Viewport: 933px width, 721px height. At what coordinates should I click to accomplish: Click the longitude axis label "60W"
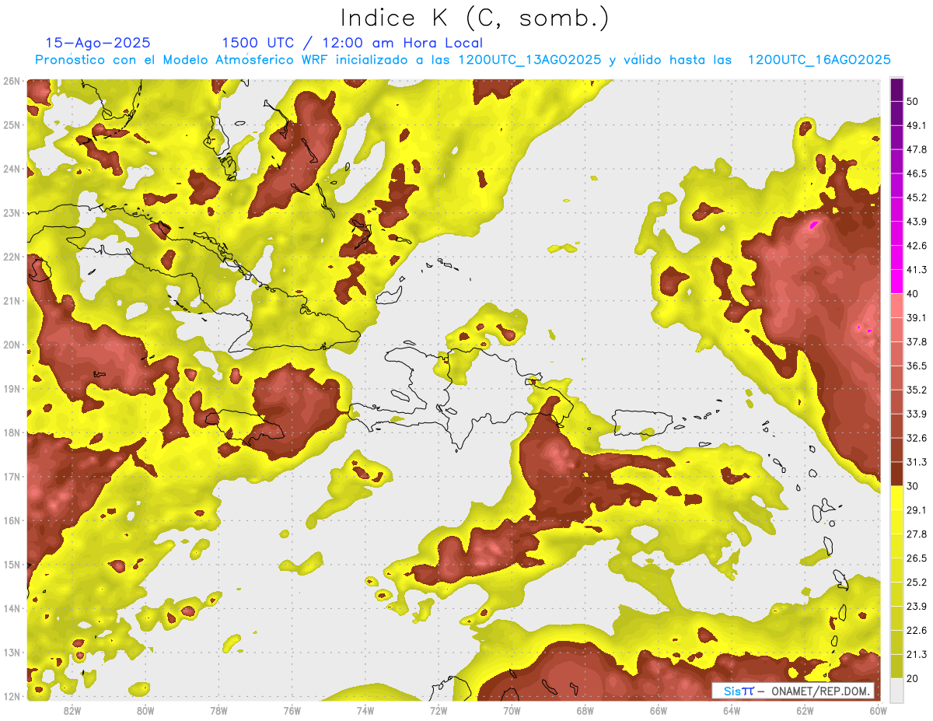[878, 710]
